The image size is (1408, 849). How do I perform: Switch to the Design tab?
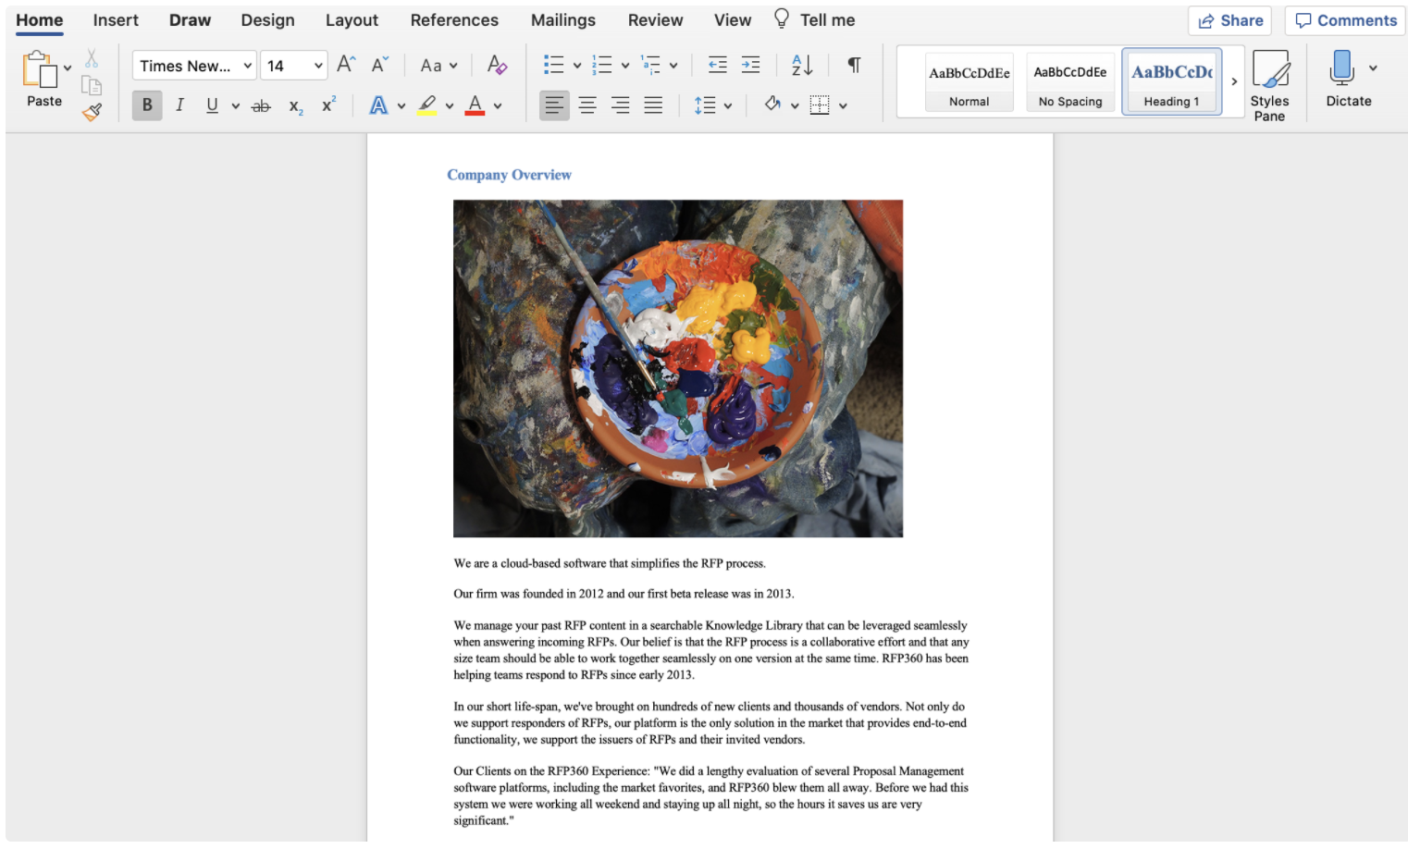pyautogui.click(x=267, y=20)
